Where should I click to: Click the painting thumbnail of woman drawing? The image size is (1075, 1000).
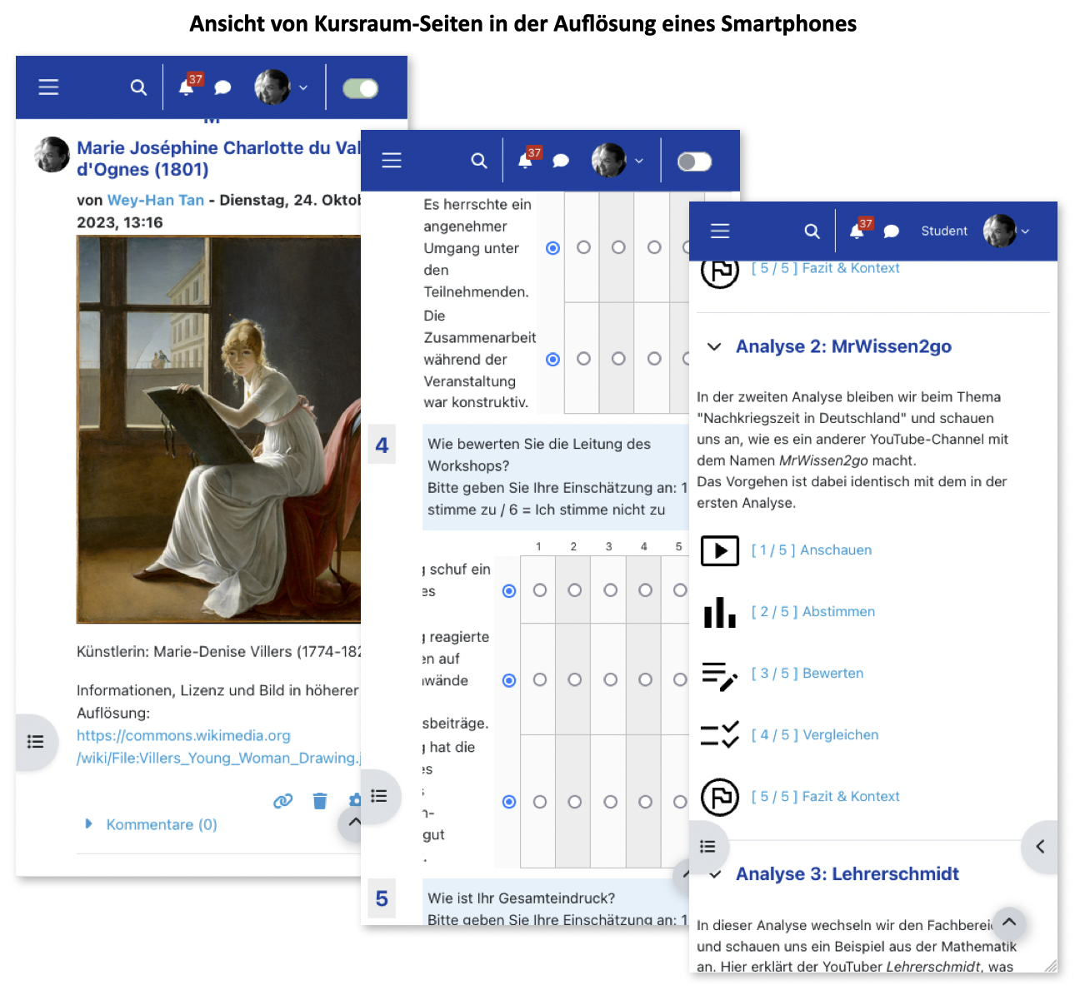point(218,429)
